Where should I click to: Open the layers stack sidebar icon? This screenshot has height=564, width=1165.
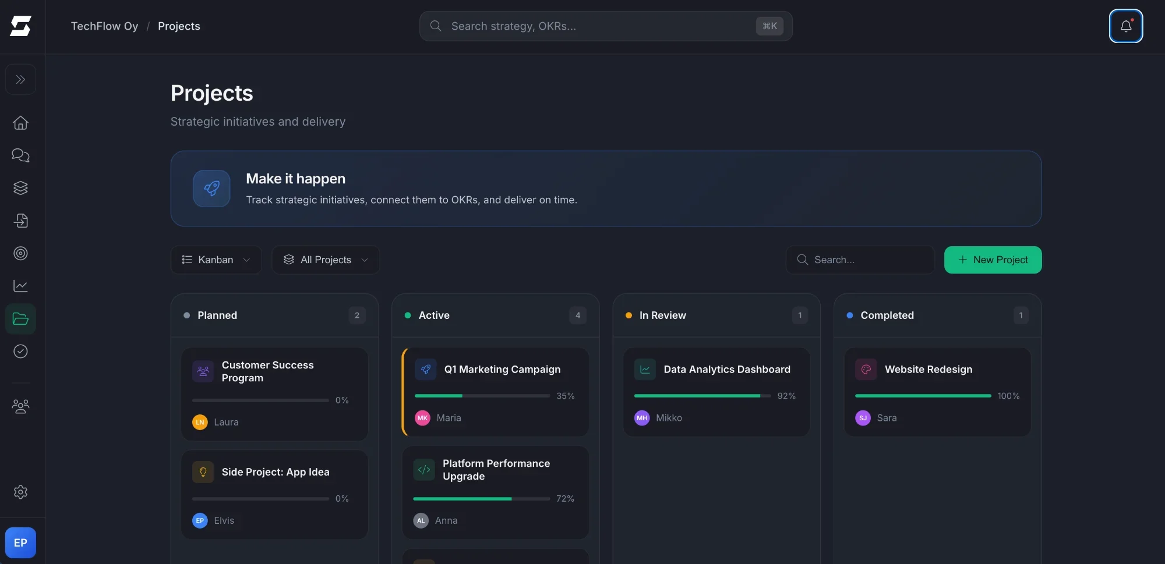pyautogui.click(x=20, y=188)
